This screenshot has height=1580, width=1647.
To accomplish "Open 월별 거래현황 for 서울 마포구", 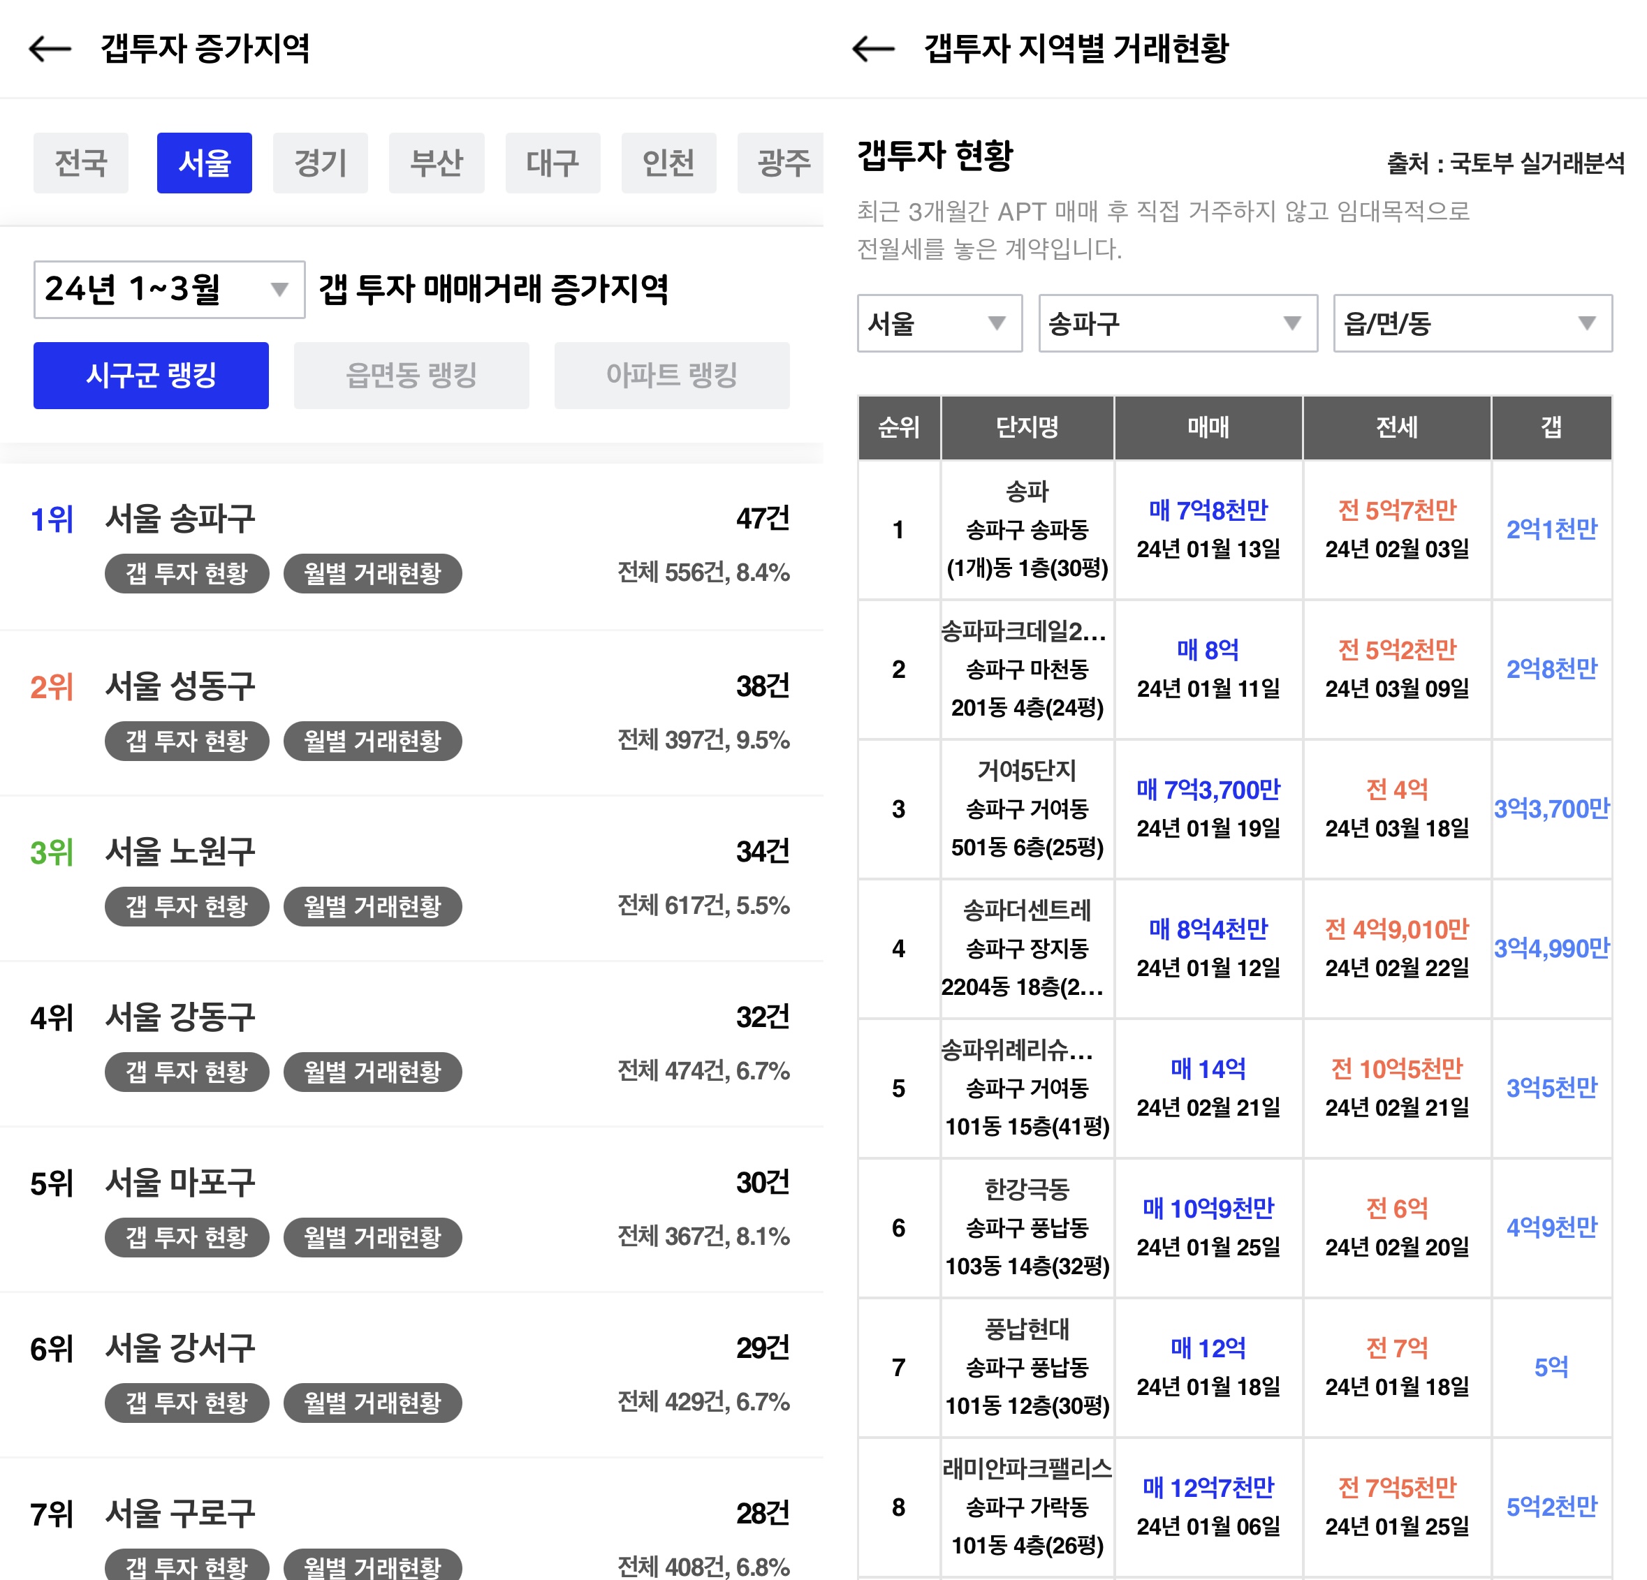I will pyautogui.click(x=372, y=1237).
